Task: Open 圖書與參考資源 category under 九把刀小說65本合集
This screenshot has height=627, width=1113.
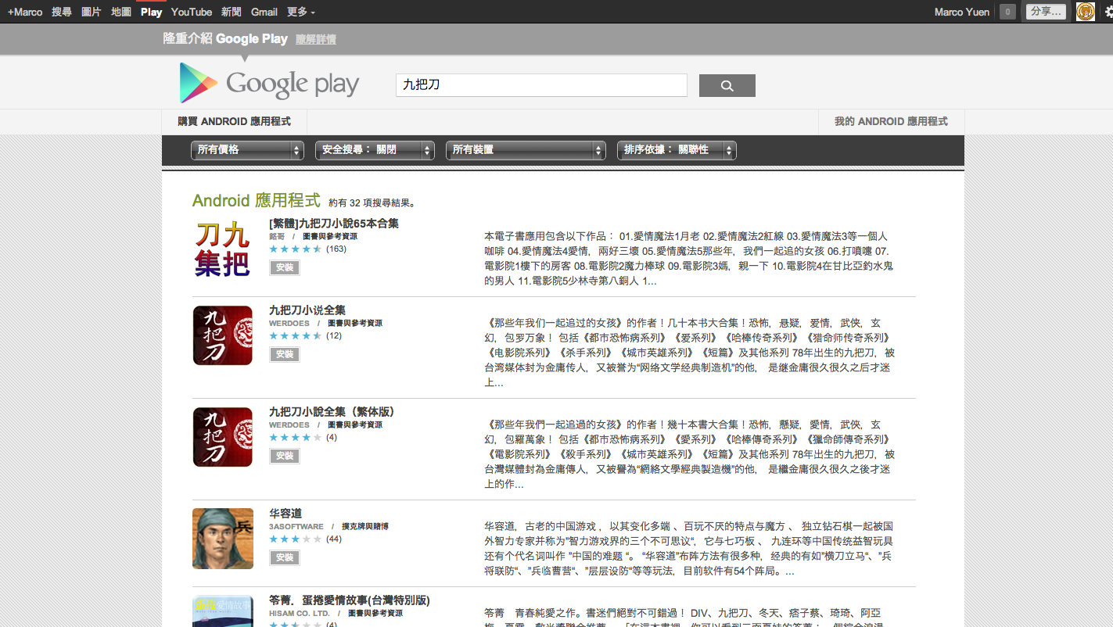Action: pyautogui.click(x=330, y=236)
